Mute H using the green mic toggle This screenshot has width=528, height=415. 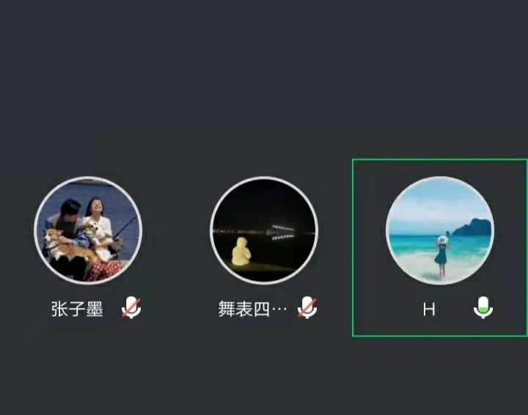pos(483,307)
